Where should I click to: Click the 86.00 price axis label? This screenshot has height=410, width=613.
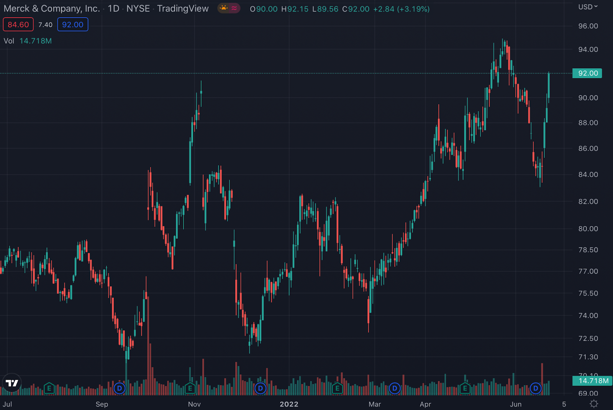click(588, 148)
